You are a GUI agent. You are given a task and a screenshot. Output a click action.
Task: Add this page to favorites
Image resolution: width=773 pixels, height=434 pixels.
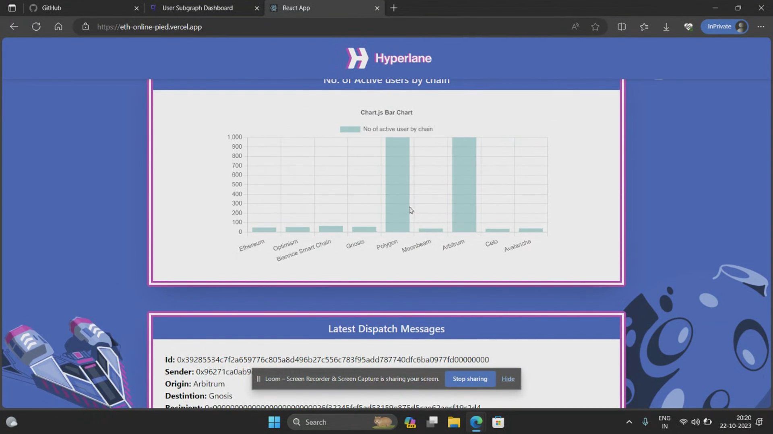(x=595, y=27)
